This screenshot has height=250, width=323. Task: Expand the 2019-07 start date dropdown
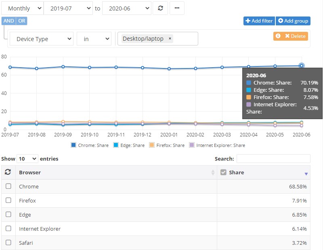tap(68, 8)
